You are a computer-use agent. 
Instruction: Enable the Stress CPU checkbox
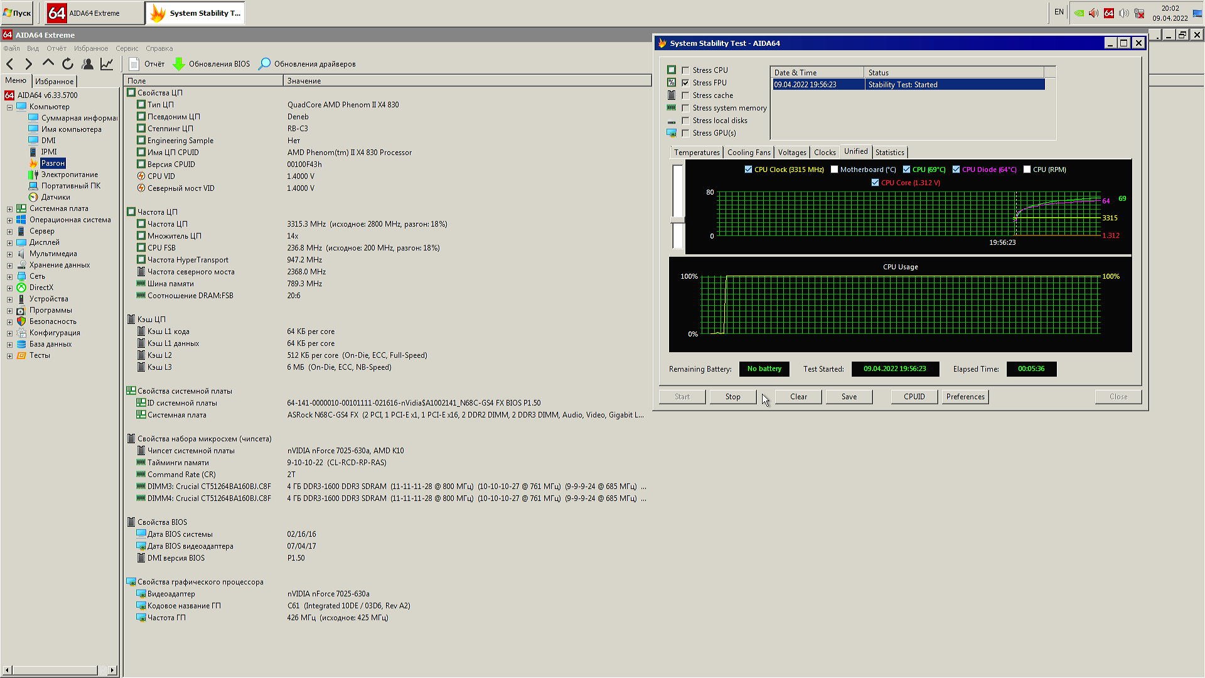(x=685, y=70)
